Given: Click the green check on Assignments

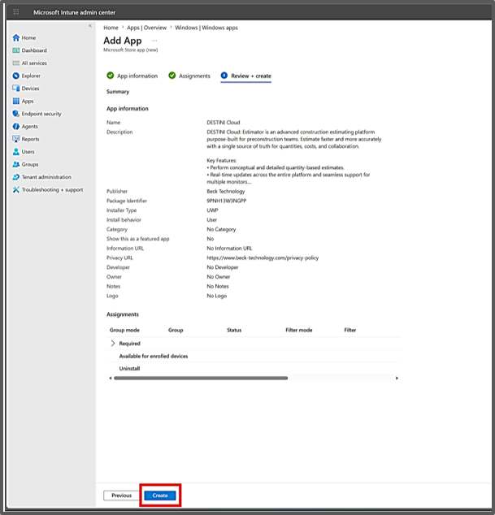Looking at the screenshot, I should tap(172, 76).
